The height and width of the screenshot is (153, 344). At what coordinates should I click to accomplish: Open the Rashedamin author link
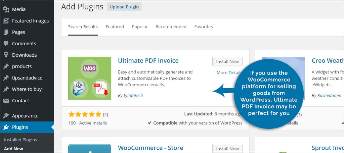[330, 96]
